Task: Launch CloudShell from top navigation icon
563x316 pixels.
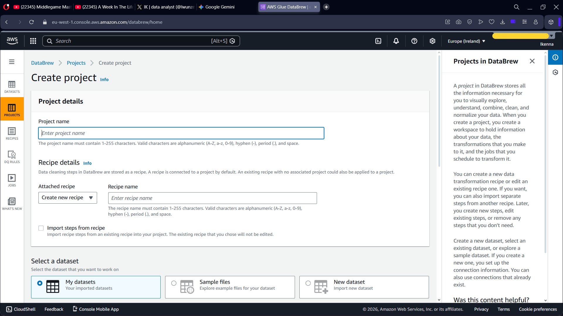Action: click(x=378, y=41)
